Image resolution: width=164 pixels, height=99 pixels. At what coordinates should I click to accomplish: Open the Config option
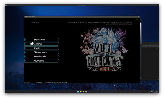tap(42, 48)
